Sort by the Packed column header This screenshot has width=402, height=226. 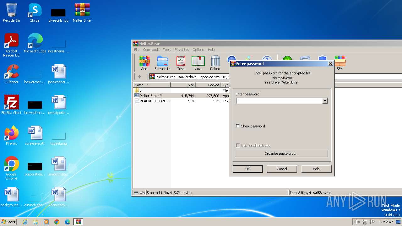click(x=209, y=85)
